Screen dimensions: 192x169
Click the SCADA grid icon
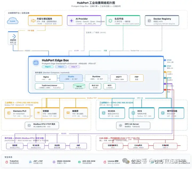(103, 113)
